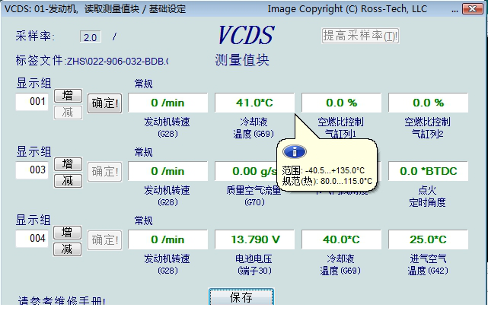Click the label file path ZHS\022-906-032-BDB

(x=118, y=62)
